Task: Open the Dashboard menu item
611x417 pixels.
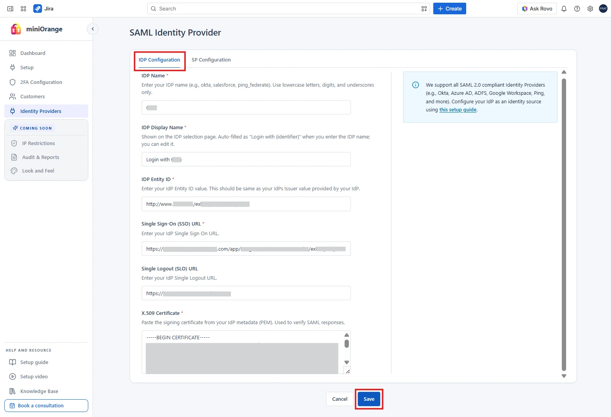Action: point(46,53)
